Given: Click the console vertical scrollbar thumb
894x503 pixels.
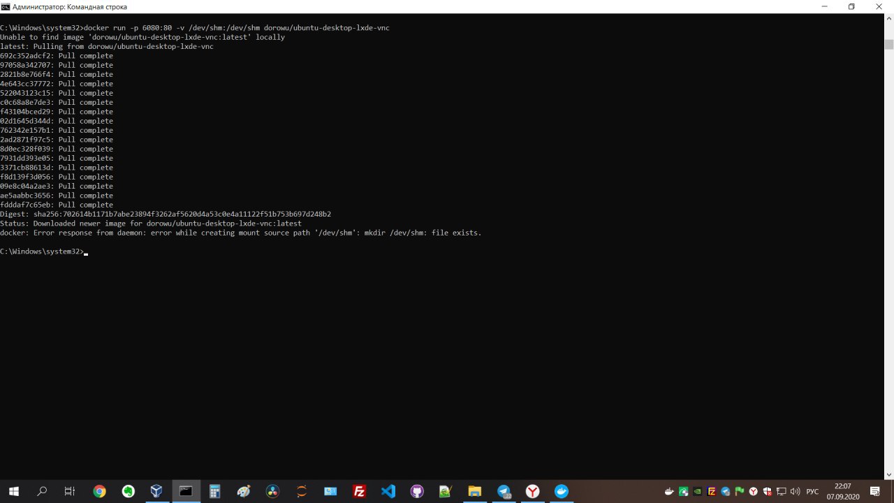Looking at the screenshot, I should pos(889,45).
